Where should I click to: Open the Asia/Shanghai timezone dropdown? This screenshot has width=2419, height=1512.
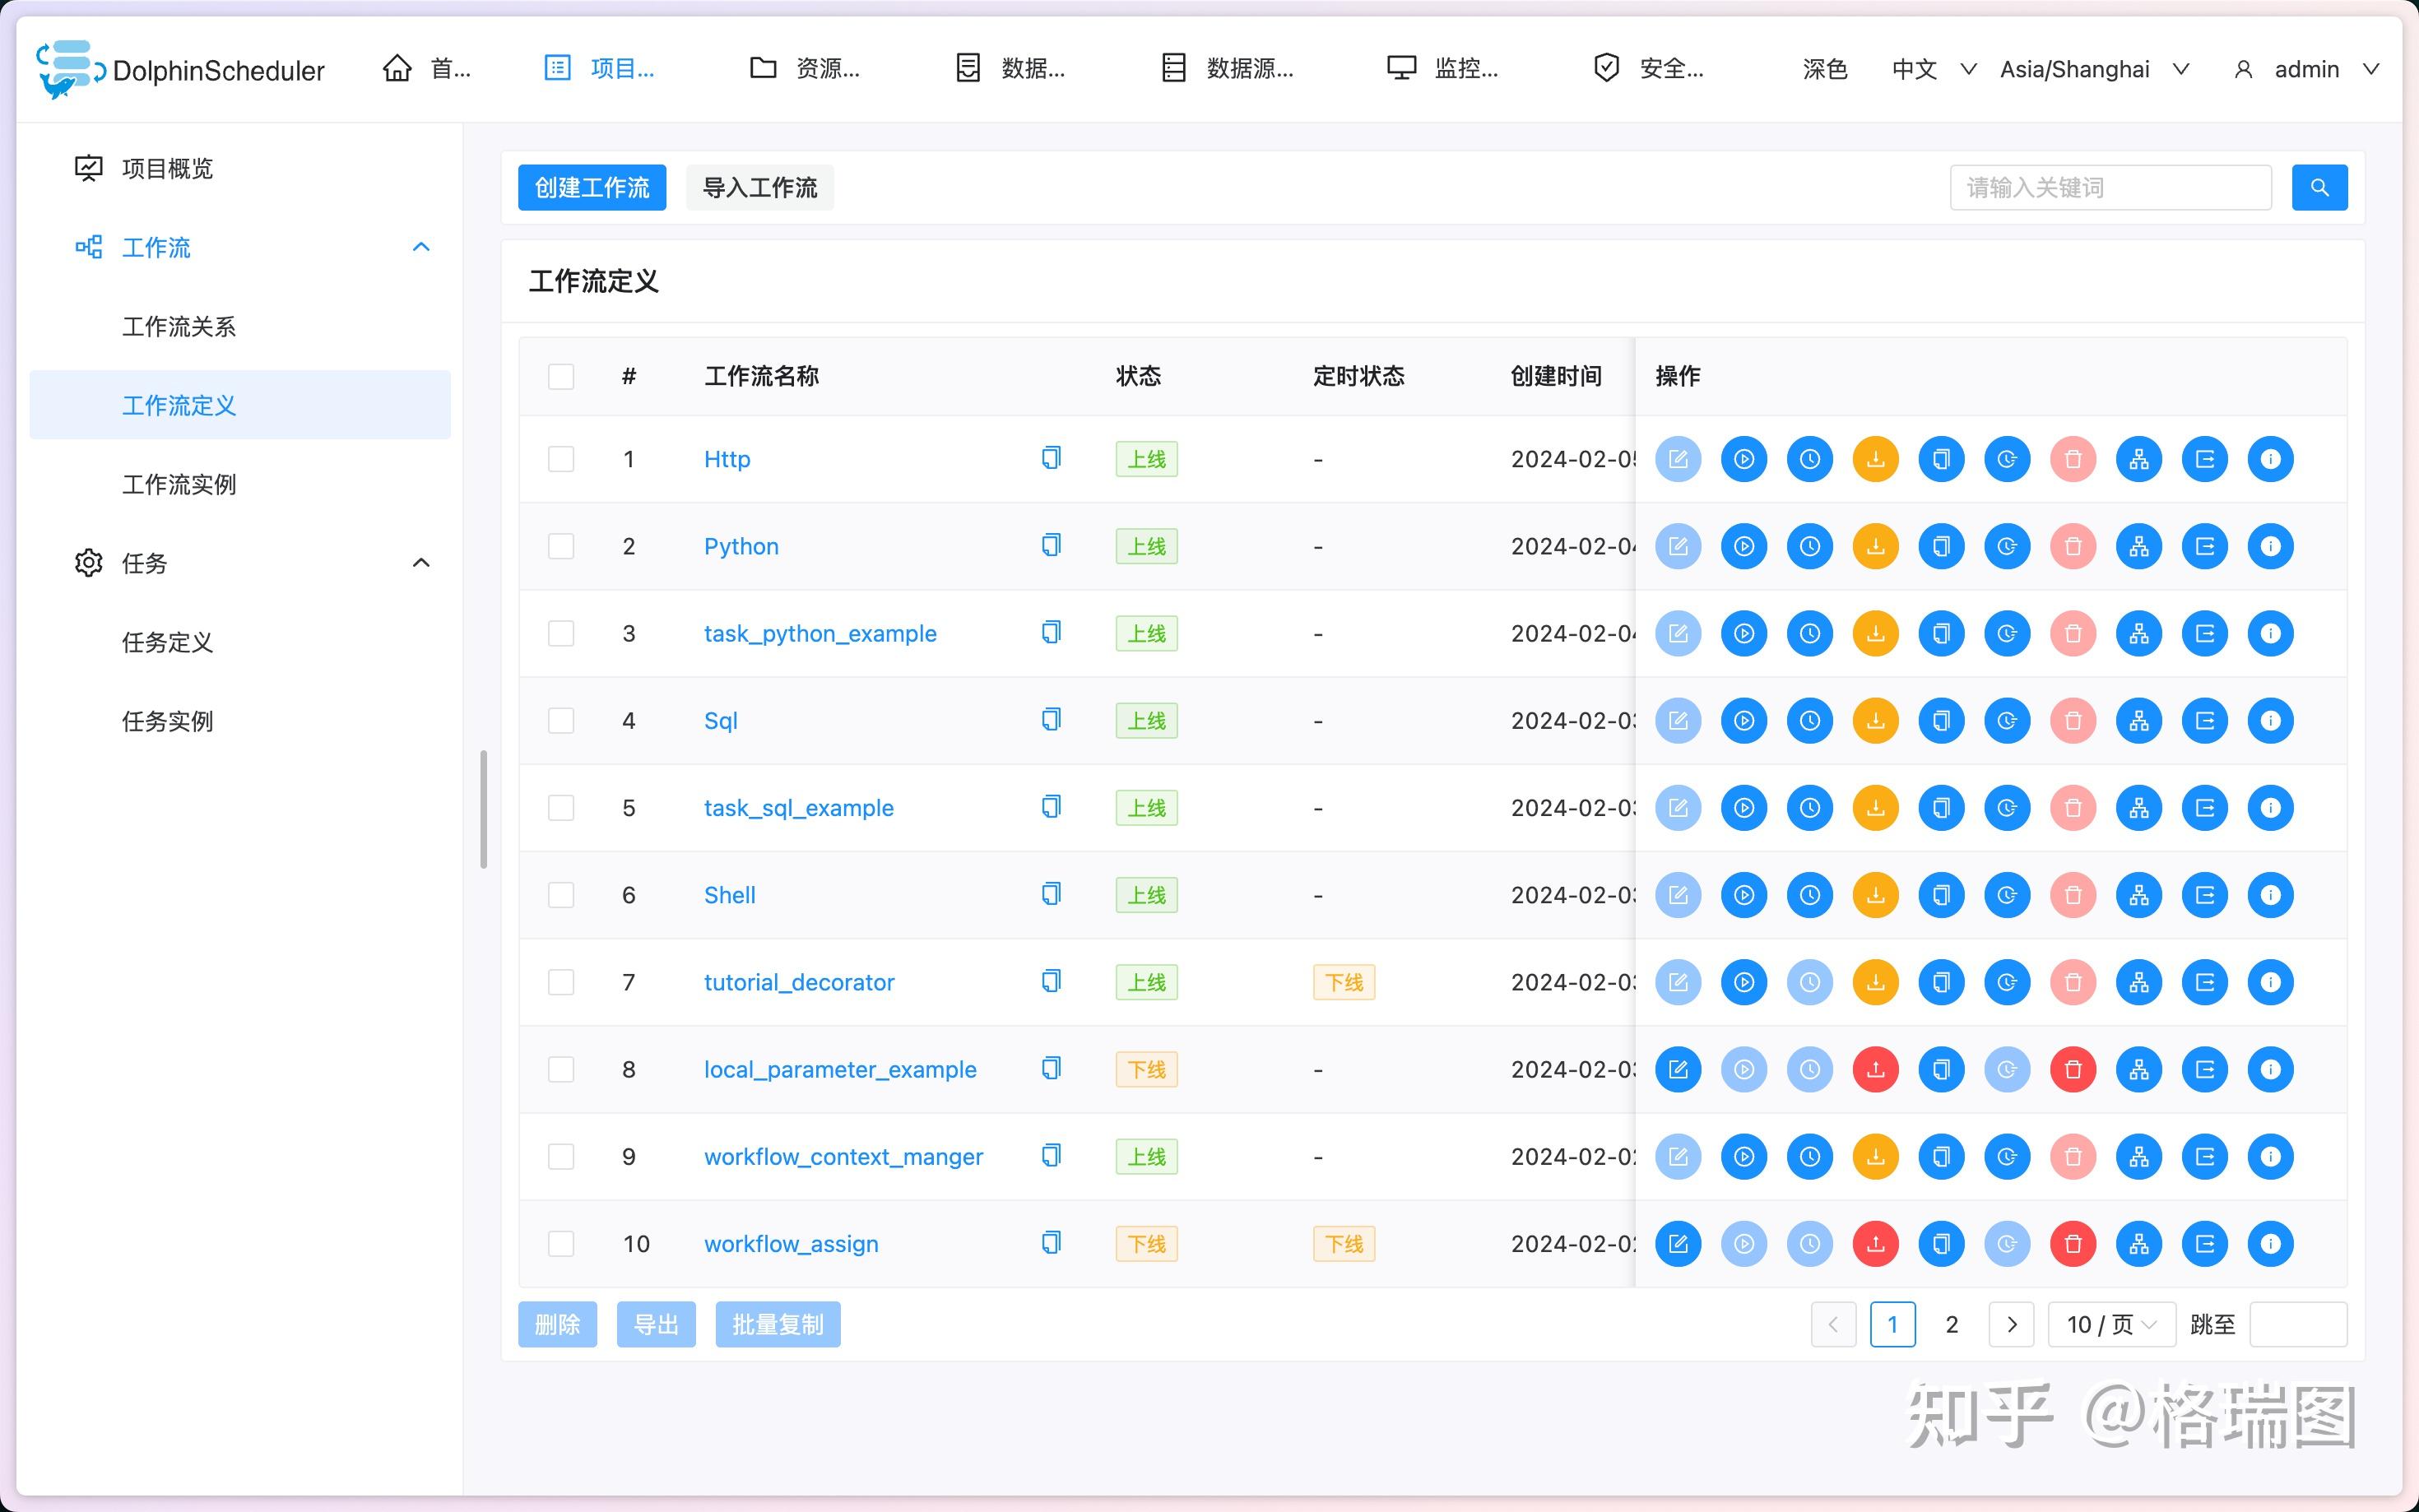pos(2094,69)
